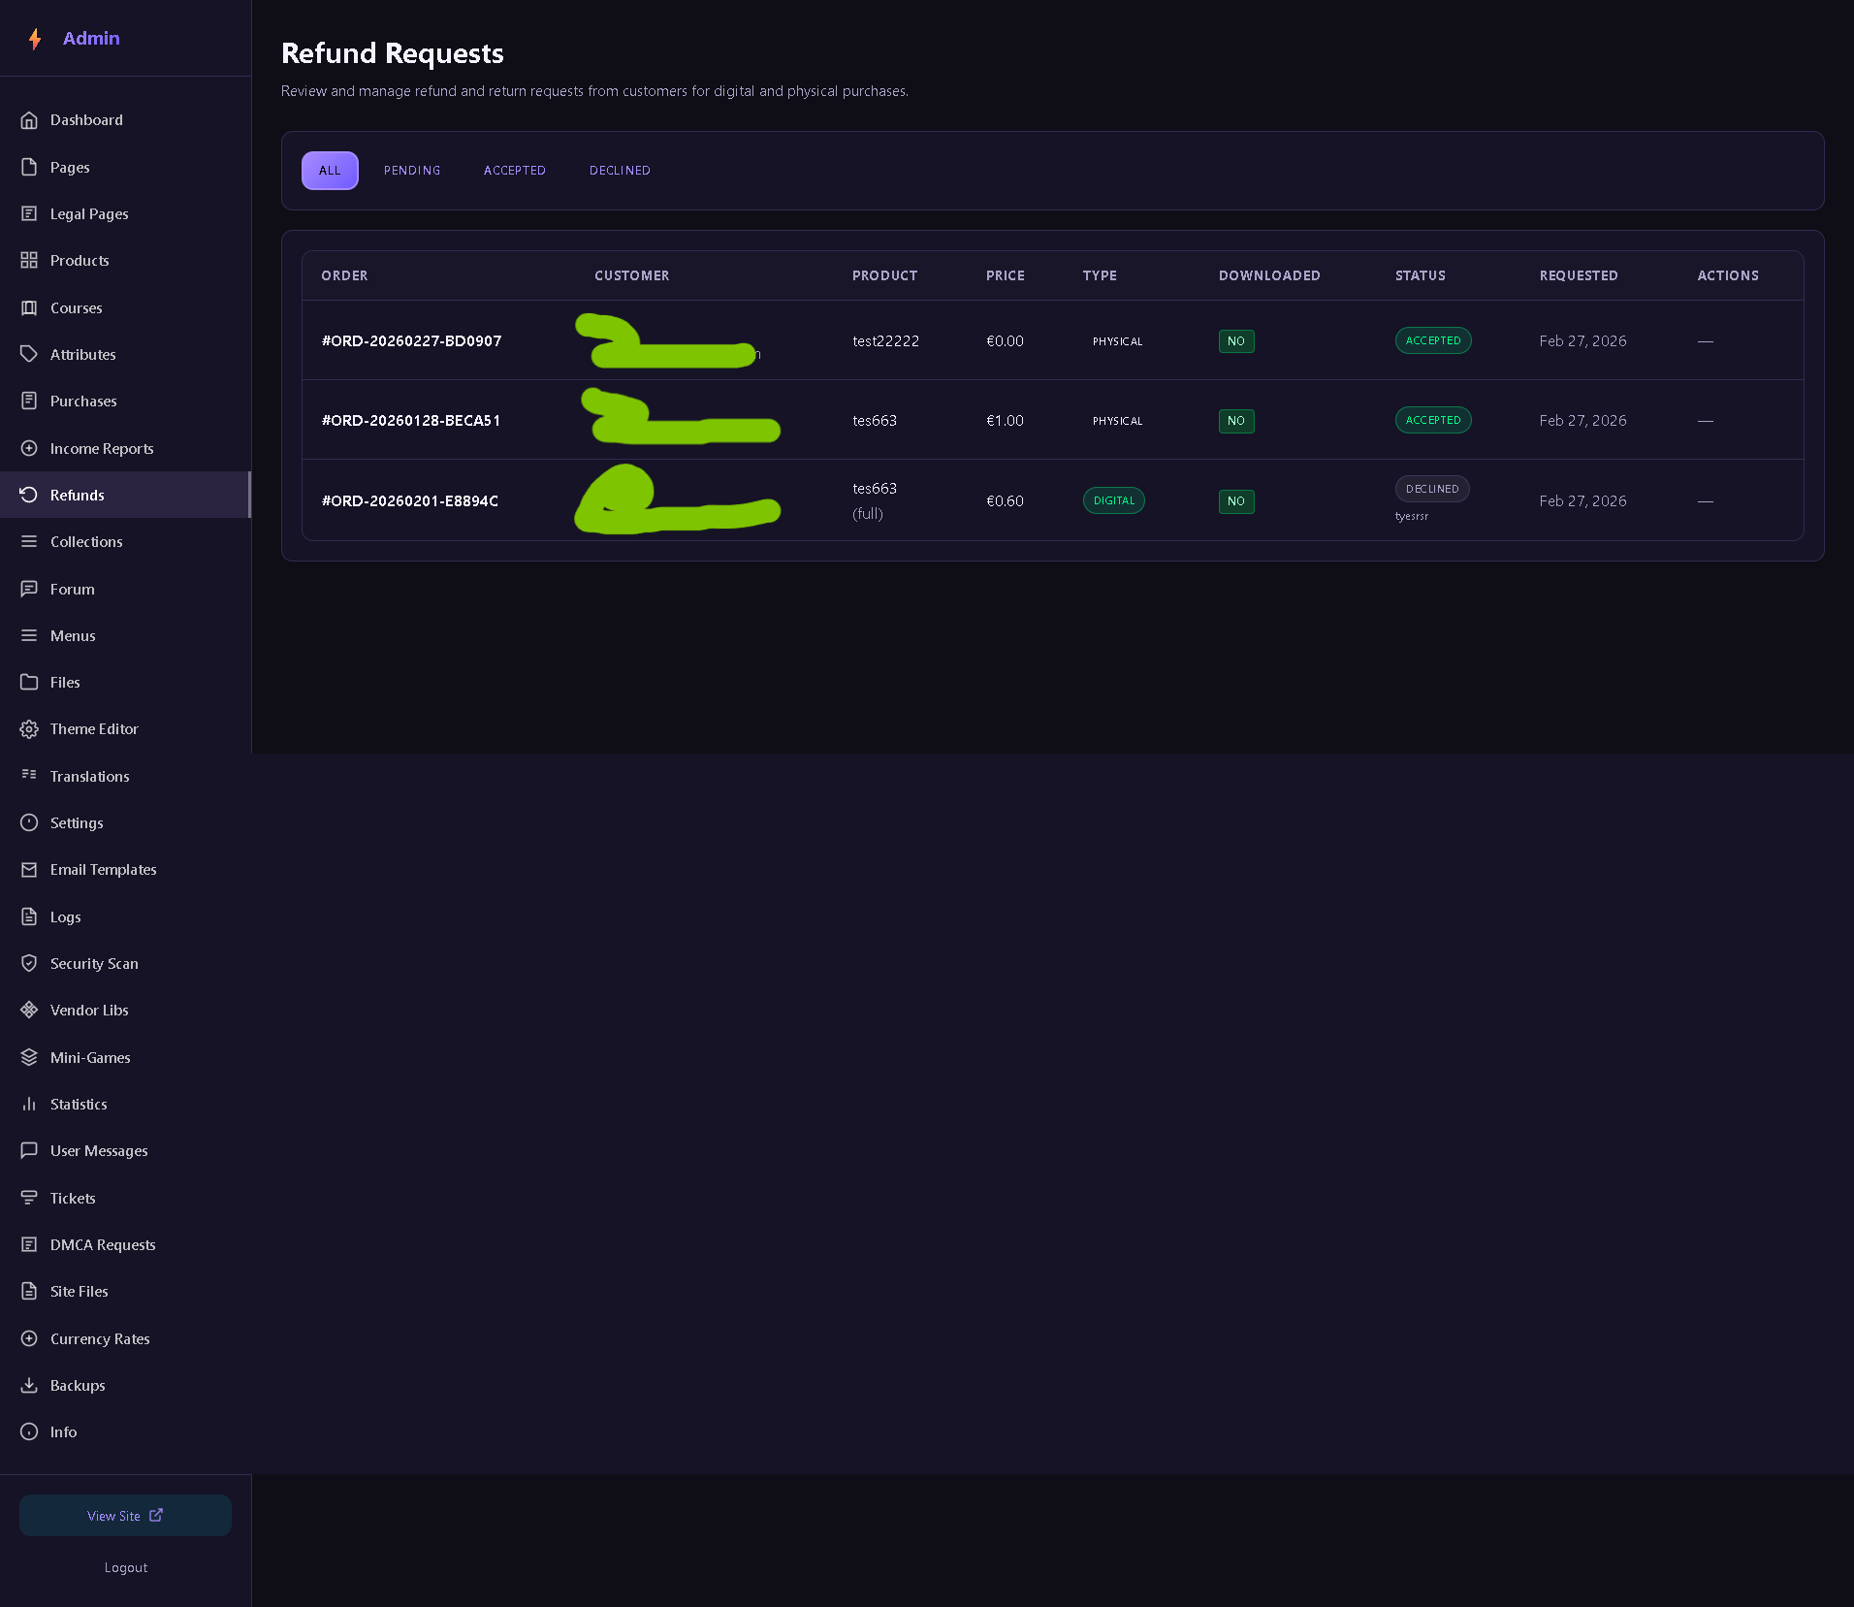Viewport: 1854px width, 1607px height.
Task: Click order #ORD-20260128-BECA51
Action: [411, 421]
